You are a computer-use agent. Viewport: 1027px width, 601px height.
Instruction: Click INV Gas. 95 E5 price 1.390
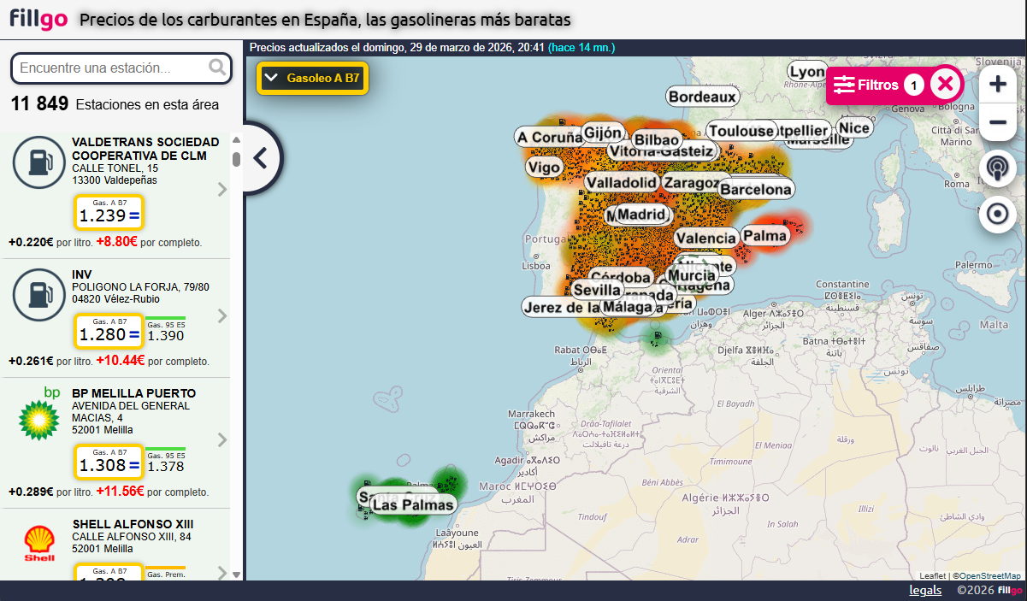[x=166, y=331]
